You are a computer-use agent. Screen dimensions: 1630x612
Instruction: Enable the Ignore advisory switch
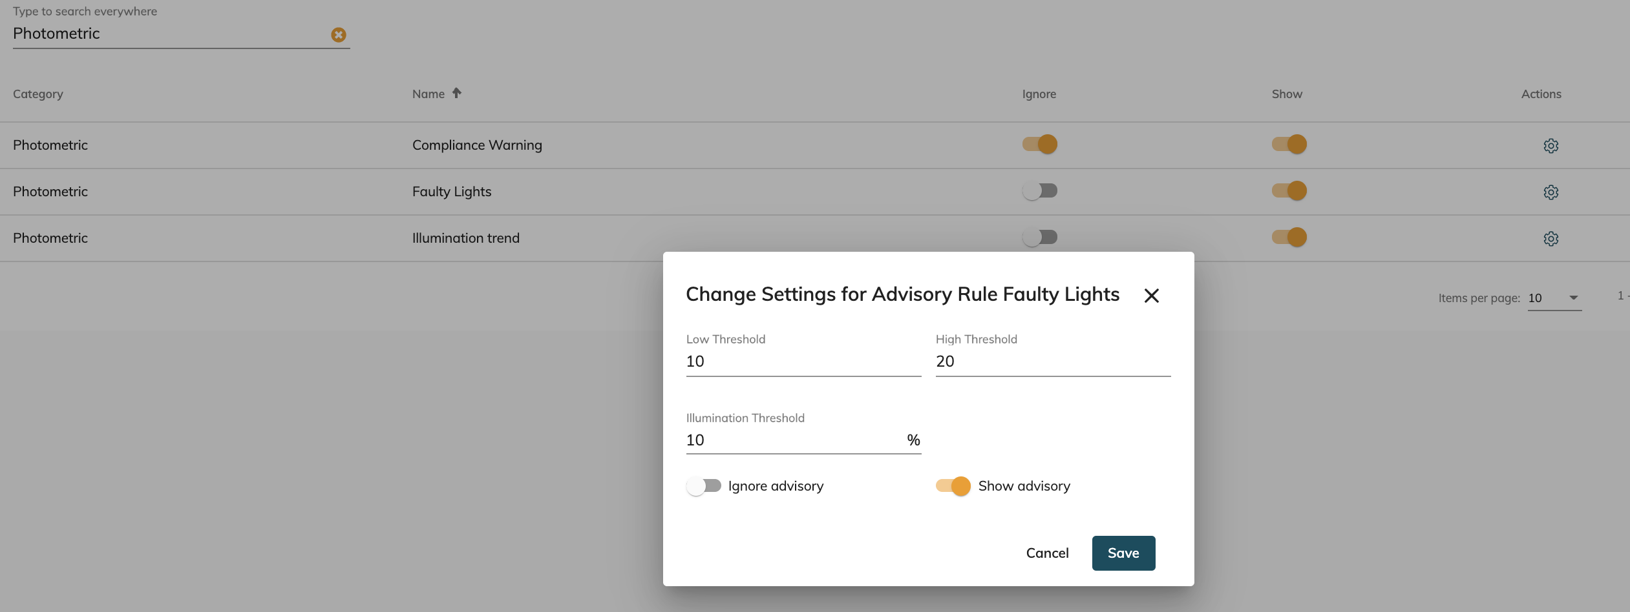[703, 486]
